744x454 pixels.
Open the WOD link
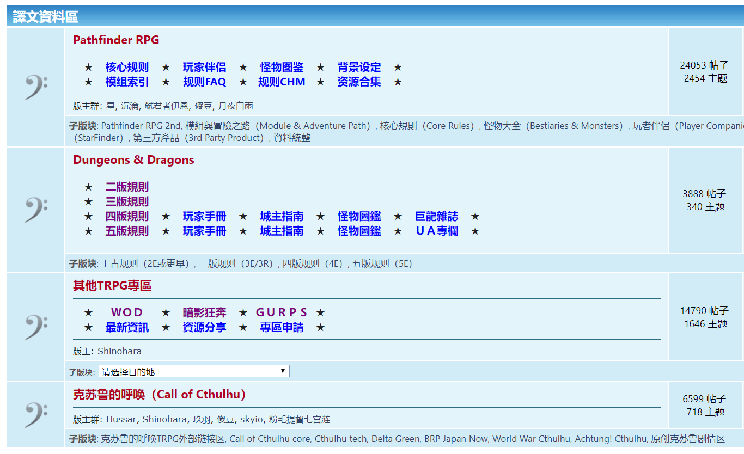(127, 313)
